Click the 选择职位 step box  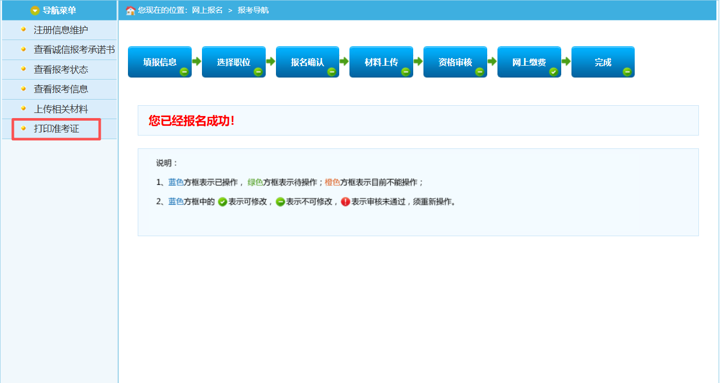click(x=233, y=62)
